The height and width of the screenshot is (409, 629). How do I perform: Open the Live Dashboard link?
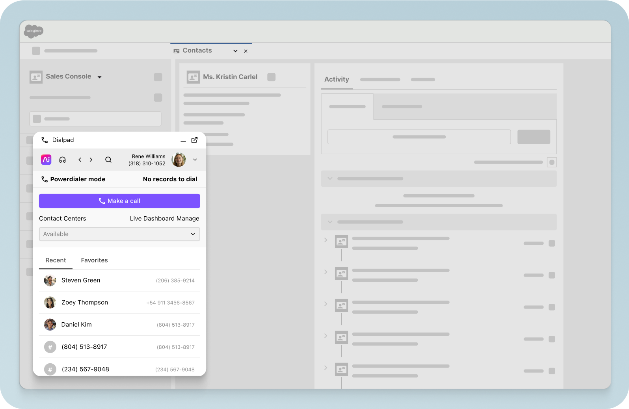152,218
